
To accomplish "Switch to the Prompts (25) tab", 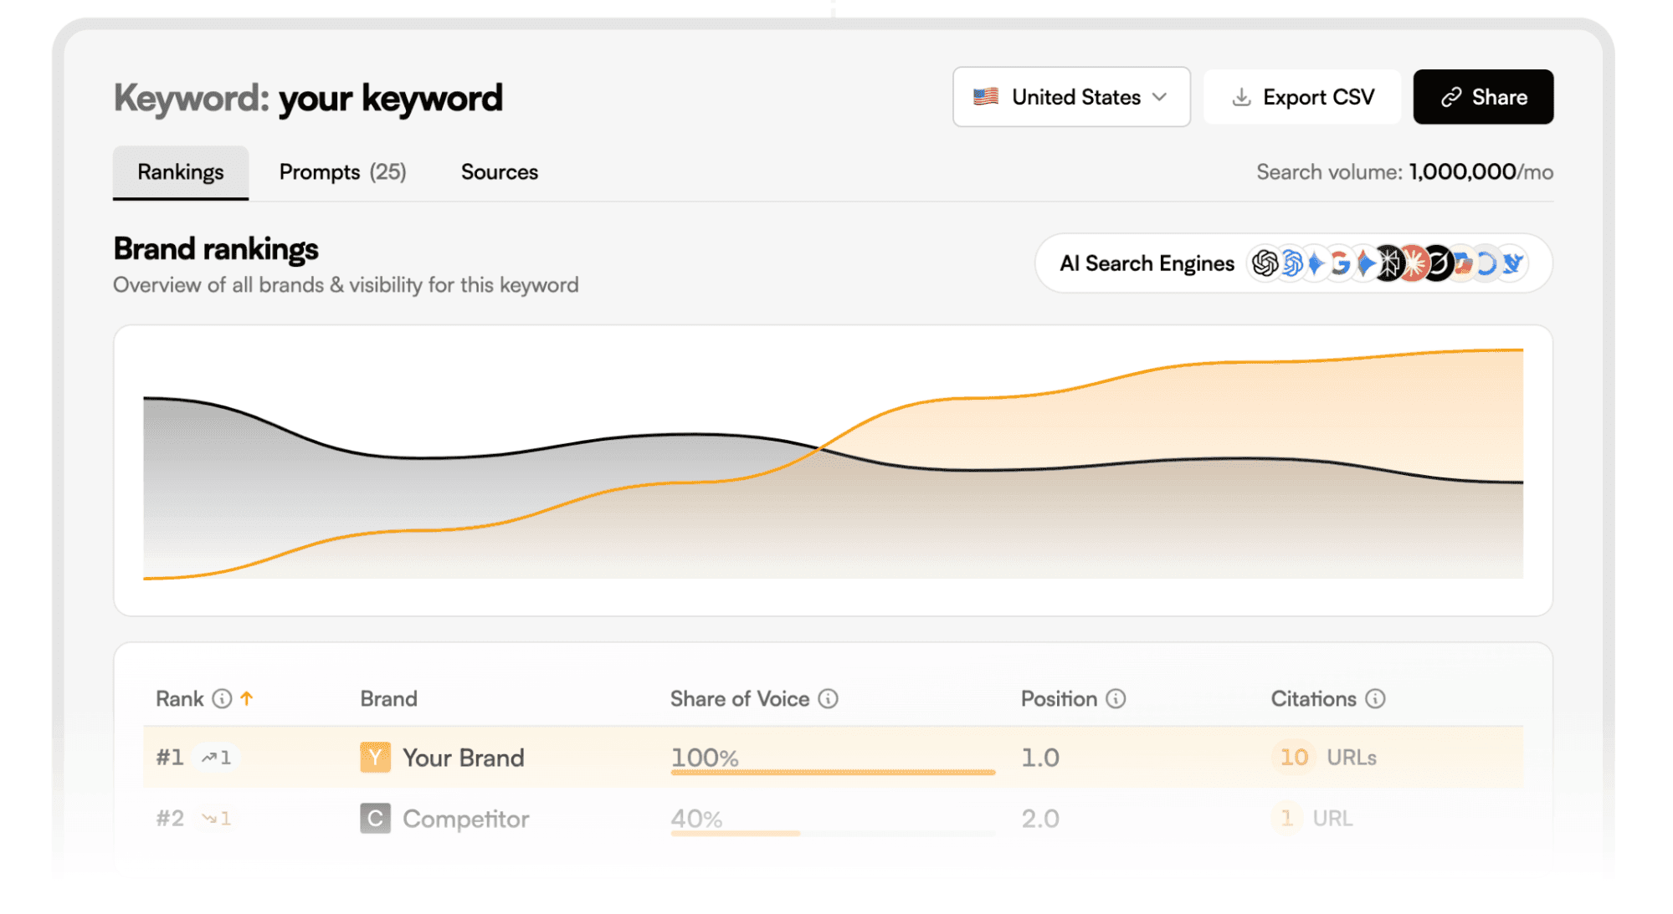I will click(x=342, y=172).
